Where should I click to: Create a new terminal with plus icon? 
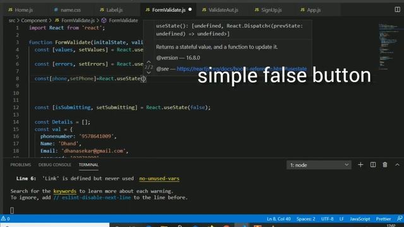click(x=360, y=165)
